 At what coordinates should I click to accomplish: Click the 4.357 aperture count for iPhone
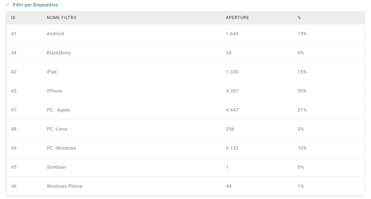(x=232, y=91)
